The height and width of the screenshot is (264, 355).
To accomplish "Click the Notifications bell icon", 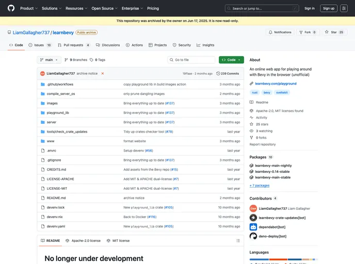I will (270, 32).
